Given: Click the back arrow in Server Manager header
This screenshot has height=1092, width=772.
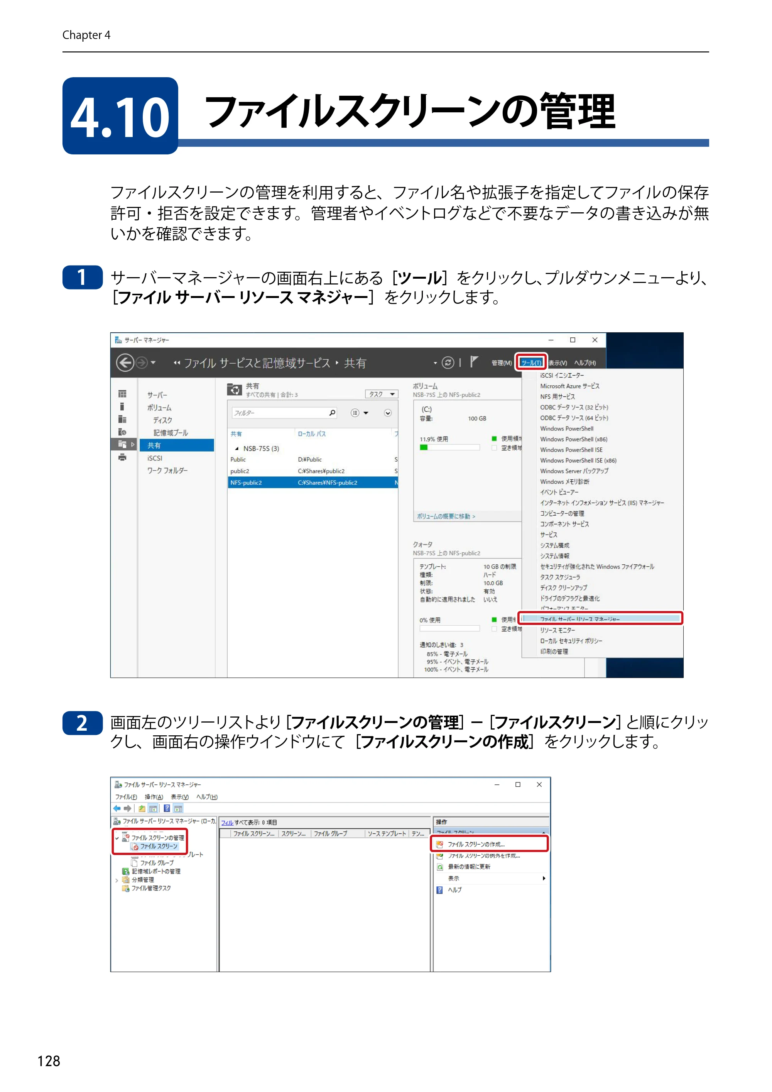Looking at the screenshot, I should [x=125, y=363].
